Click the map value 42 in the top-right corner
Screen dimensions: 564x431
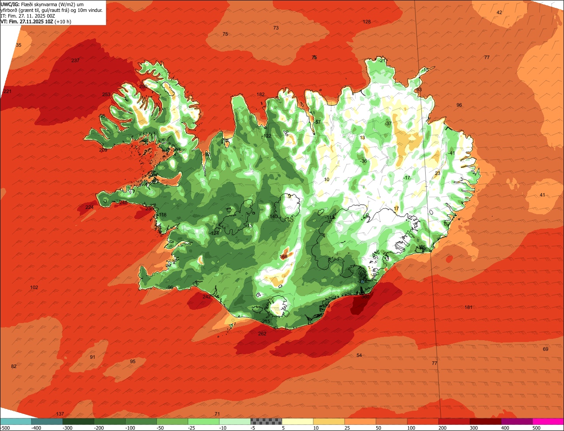click(499, 12)
